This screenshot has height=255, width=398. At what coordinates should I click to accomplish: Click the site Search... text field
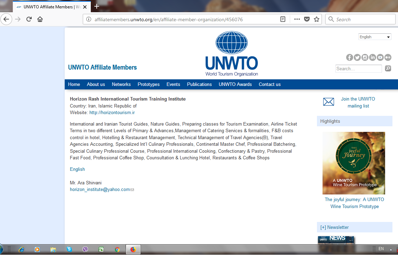358,69
